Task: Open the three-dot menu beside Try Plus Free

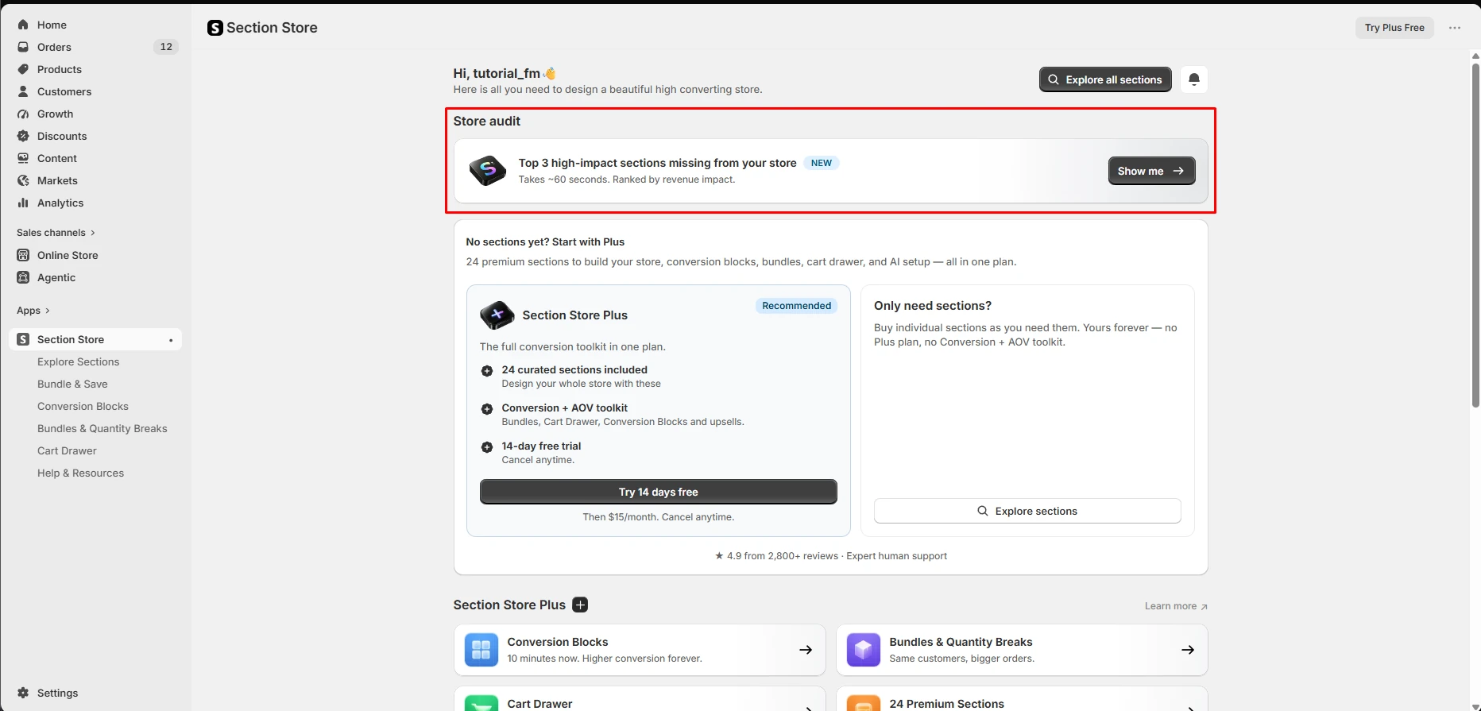Action: tap(1455, 28)
